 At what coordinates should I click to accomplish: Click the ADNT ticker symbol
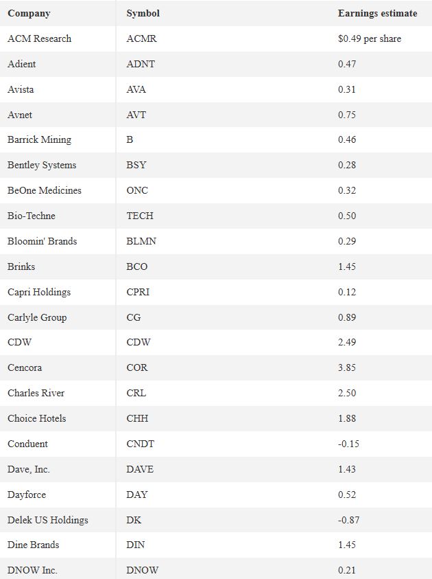pos(141,64)
